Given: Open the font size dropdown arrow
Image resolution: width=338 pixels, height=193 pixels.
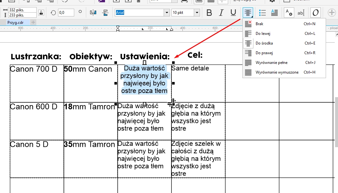Looking at the screenshot, I should pyautogui.click(x=197, y=13).
